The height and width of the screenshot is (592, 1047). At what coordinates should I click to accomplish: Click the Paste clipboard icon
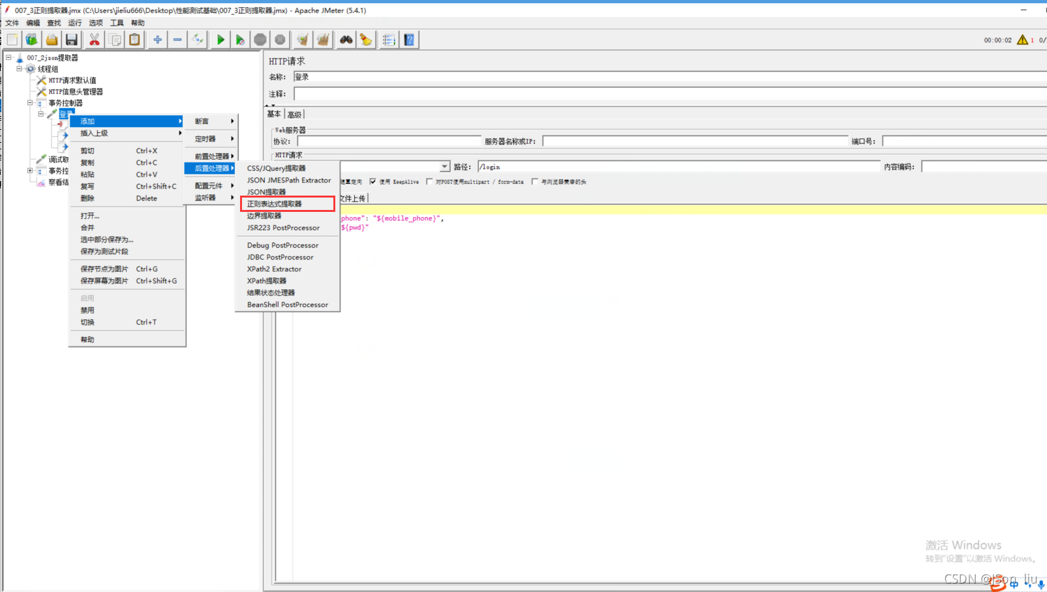[x=134, y=40]
